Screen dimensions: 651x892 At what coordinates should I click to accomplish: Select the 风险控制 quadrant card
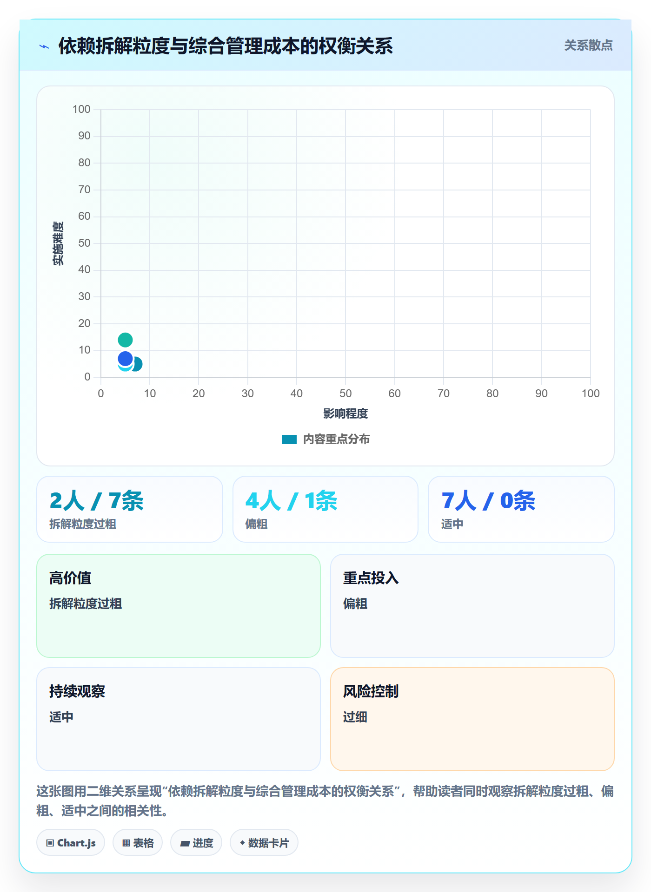472,719
